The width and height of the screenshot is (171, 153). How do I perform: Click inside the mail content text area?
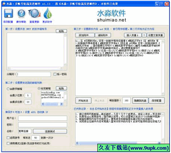pyautogui.click(x=118, y=67)
